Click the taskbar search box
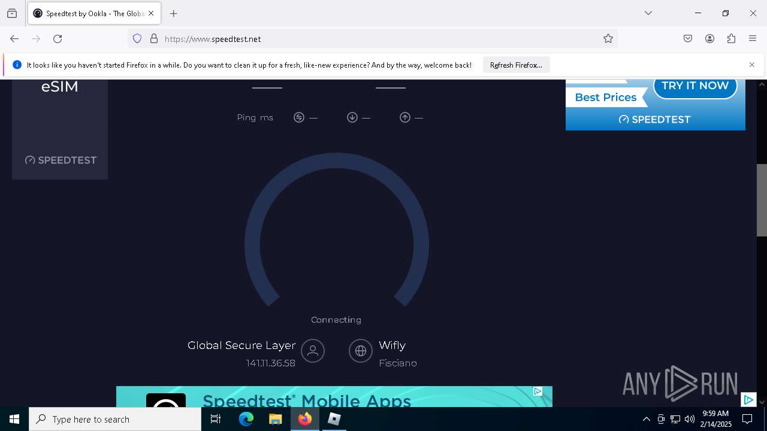This screenshot has width=767, height=431. point(115,419)
